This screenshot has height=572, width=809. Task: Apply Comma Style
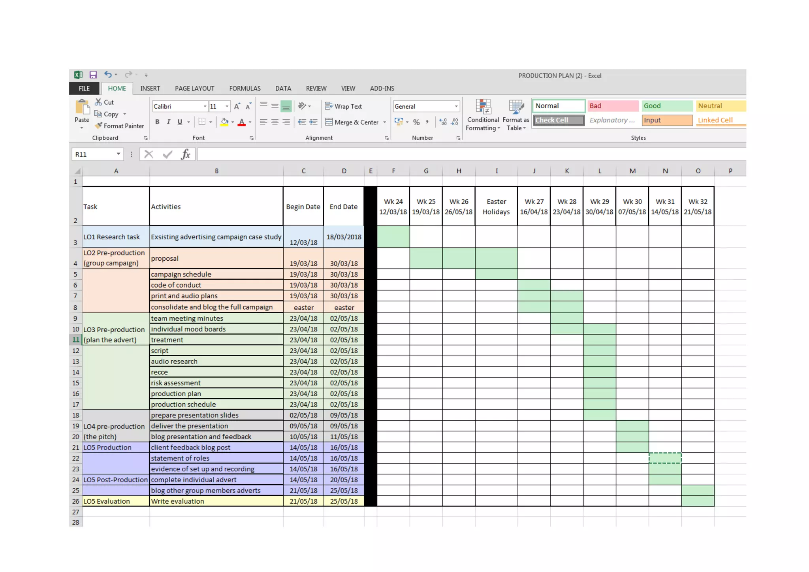(x=427, y=122)
